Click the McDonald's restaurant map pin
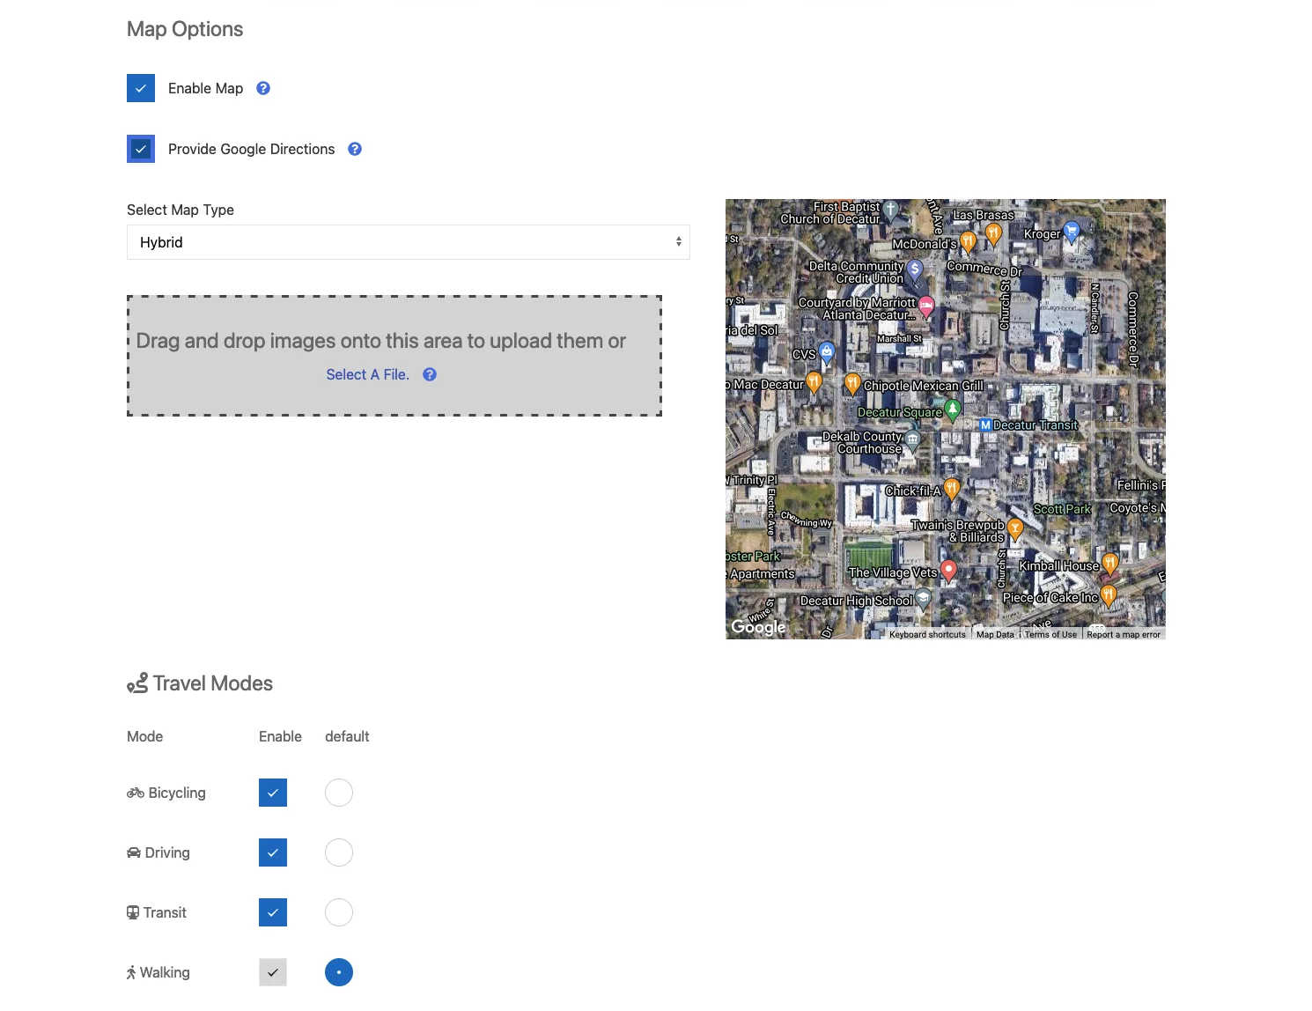The image size is (1312, 1011). coord(969,242)
